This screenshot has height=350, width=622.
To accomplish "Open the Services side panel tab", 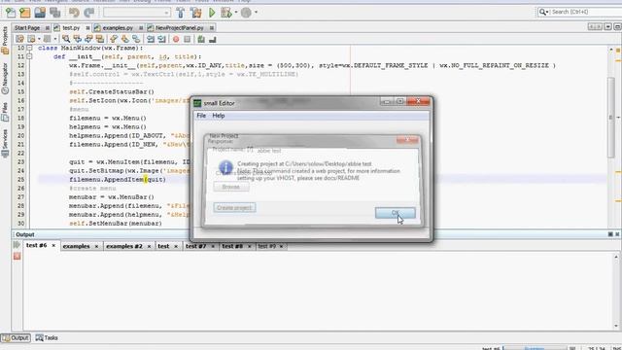I will 5,143.
